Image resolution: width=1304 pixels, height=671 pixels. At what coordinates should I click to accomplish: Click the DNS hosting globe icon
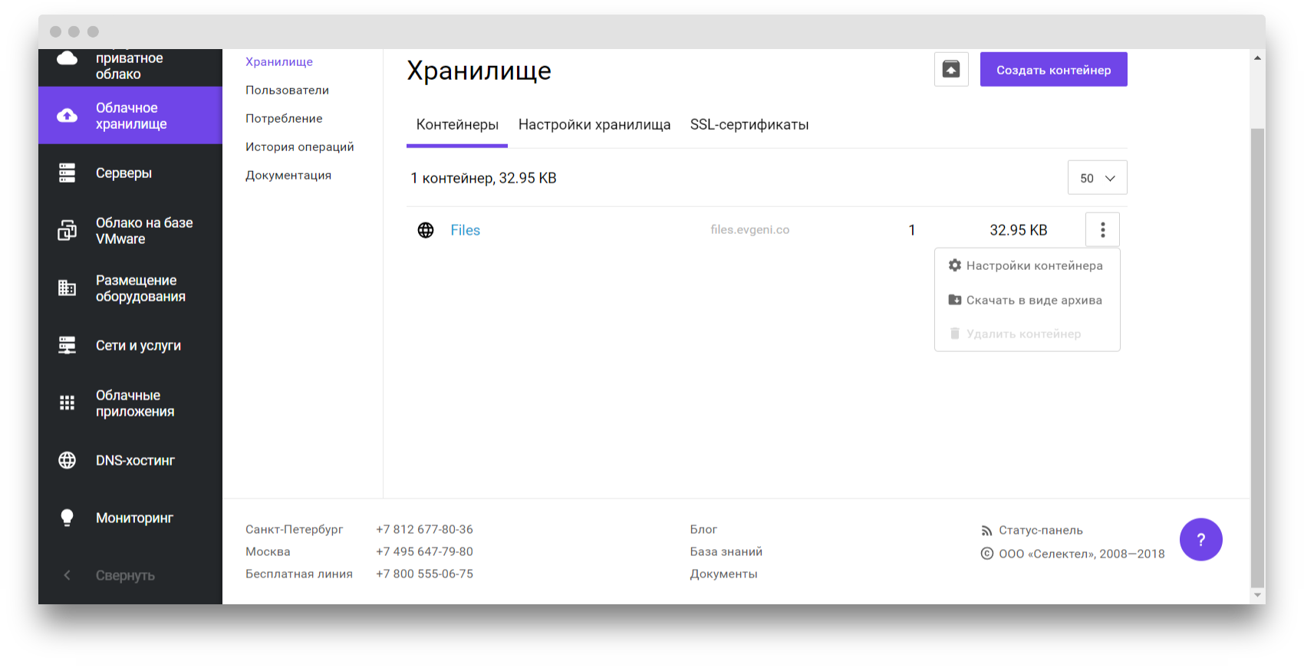pyautogui.click(x=68, y=460)
